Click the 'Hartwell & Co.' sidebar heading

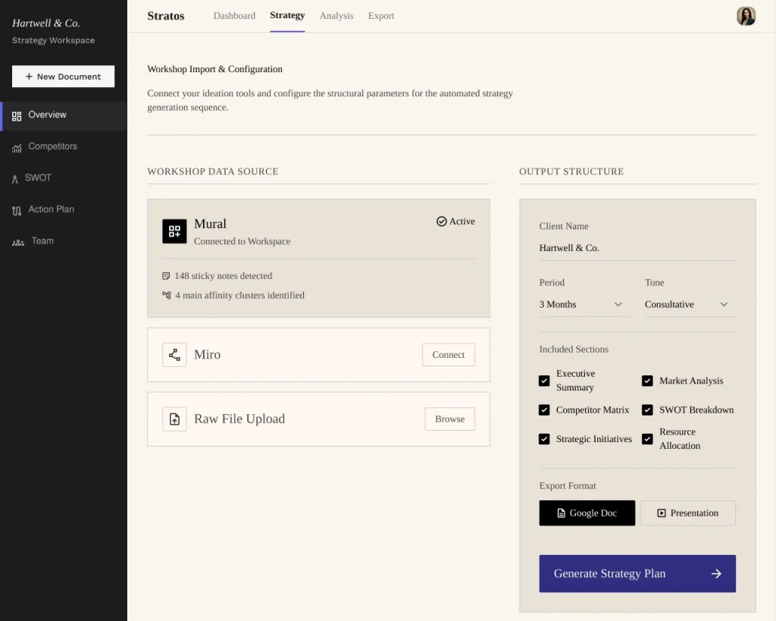(46, 24)
